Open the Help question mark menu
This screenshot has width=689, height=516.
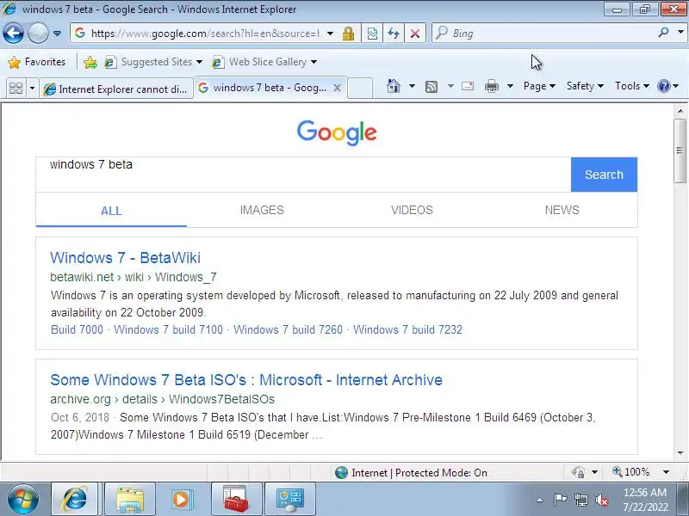pos(668,86)
